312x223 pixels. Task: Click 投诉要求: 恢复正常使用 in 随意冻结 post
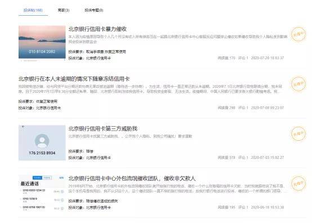coord(38,101)
